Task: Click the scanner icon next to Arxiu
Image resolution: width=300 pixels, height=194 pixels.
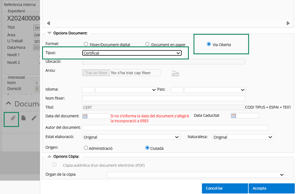Action: (175, 73)
